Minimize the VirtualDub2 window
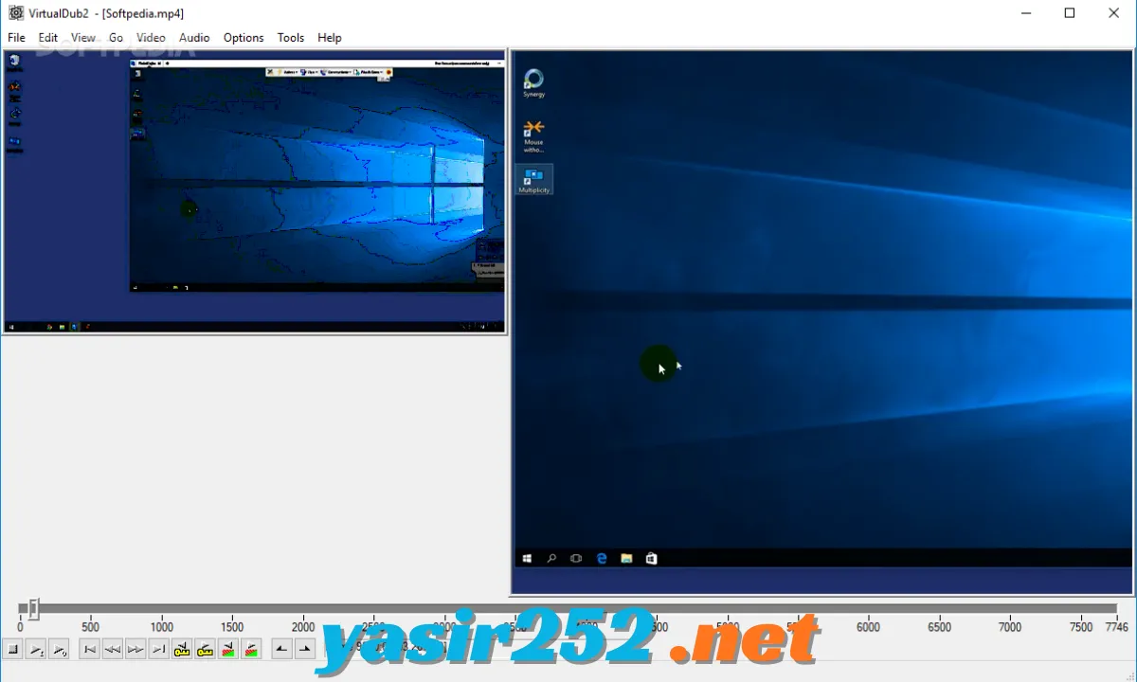The image size is (1137, 682). [1026, 13]
